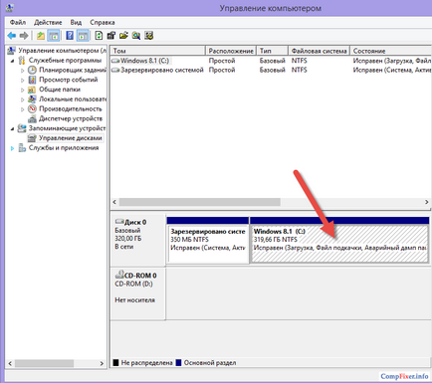The image size is (432, 383).
Task: Click NTFS cell in Зарезервировано системой row
Action: (299, 70)
